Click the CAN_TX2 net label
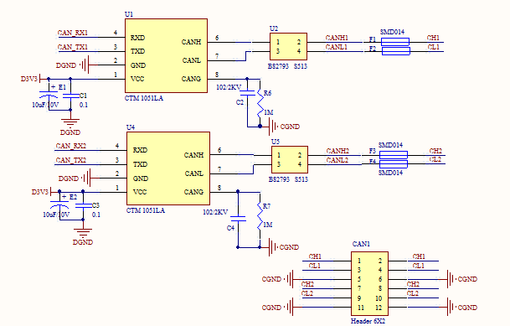This screenshot has height=326, width=510. (x=71, y=160)
